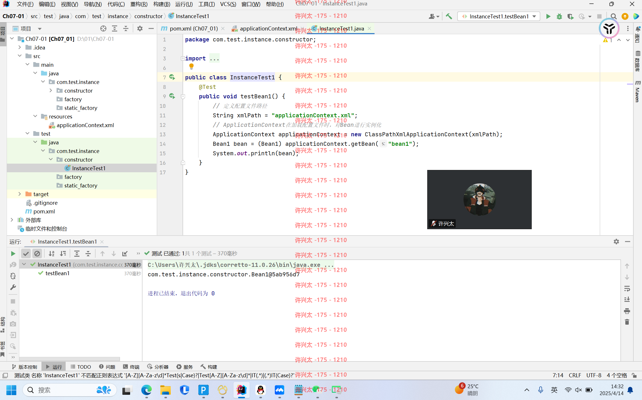Screen dimensions: 642x400
Task: Hide the project tool window
Action: point(151,28)
